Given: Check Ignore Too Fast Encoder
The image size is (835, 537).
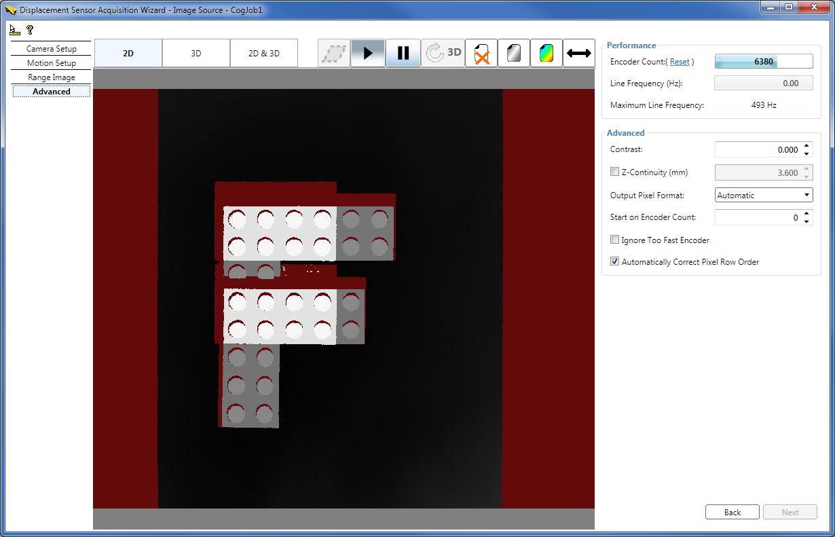Looking at the screenshot, I should pyautogui.click(x=614, y=240).
